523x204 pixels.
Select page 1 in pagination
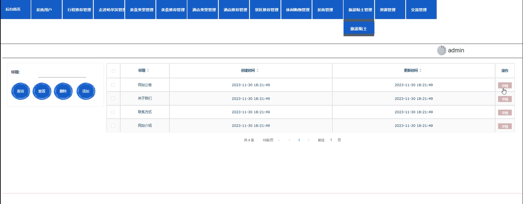pyautogui.click(x=299, y=140)
